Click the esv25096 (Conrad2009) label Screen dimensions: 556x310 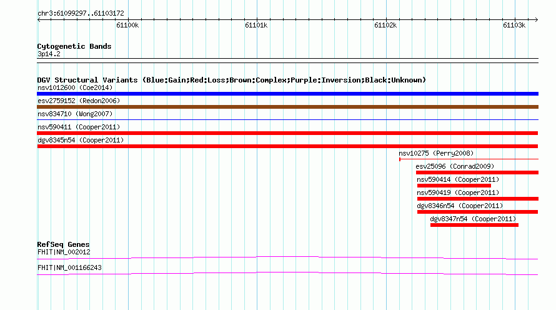coord(455,166)
